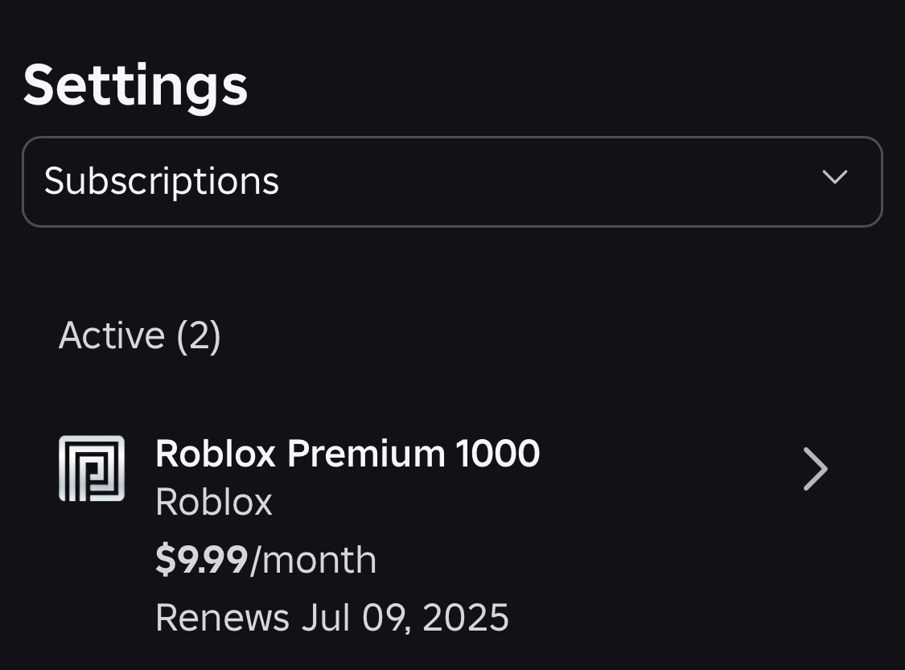The height and width of the screenshot is (670, 905).
Task: Click the word Renews in renewal line
Action: (222, 618)
